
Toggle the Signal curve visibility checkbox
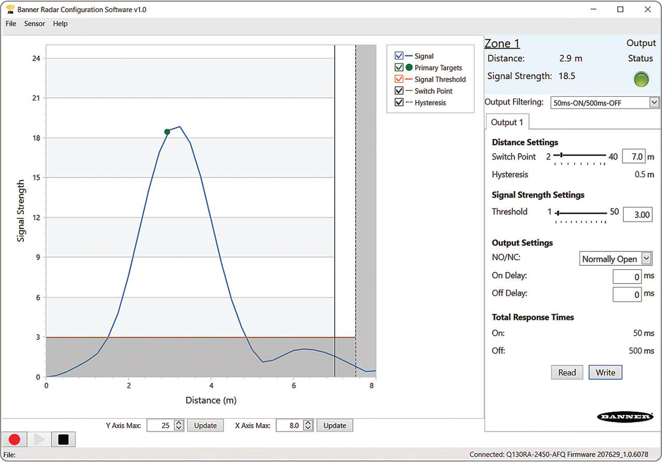[x=399, y=56]
